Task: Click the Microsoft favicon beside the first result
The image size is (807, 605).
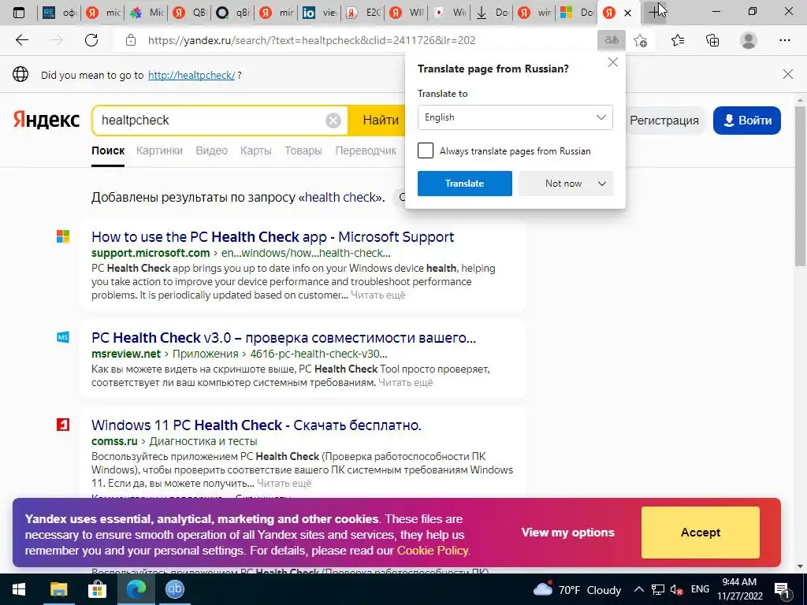Action: (63, 236)
